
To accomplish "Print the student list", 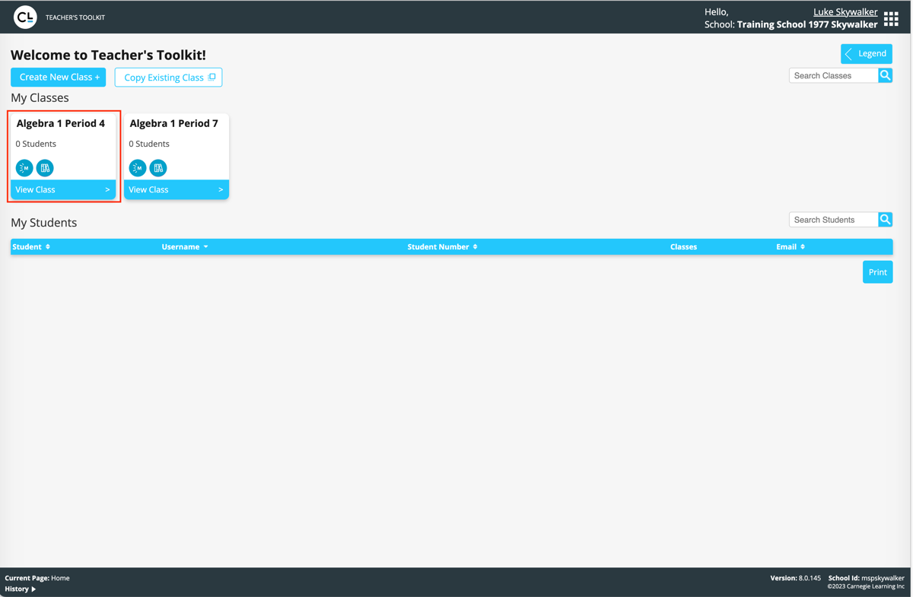I will coord(878,272).
